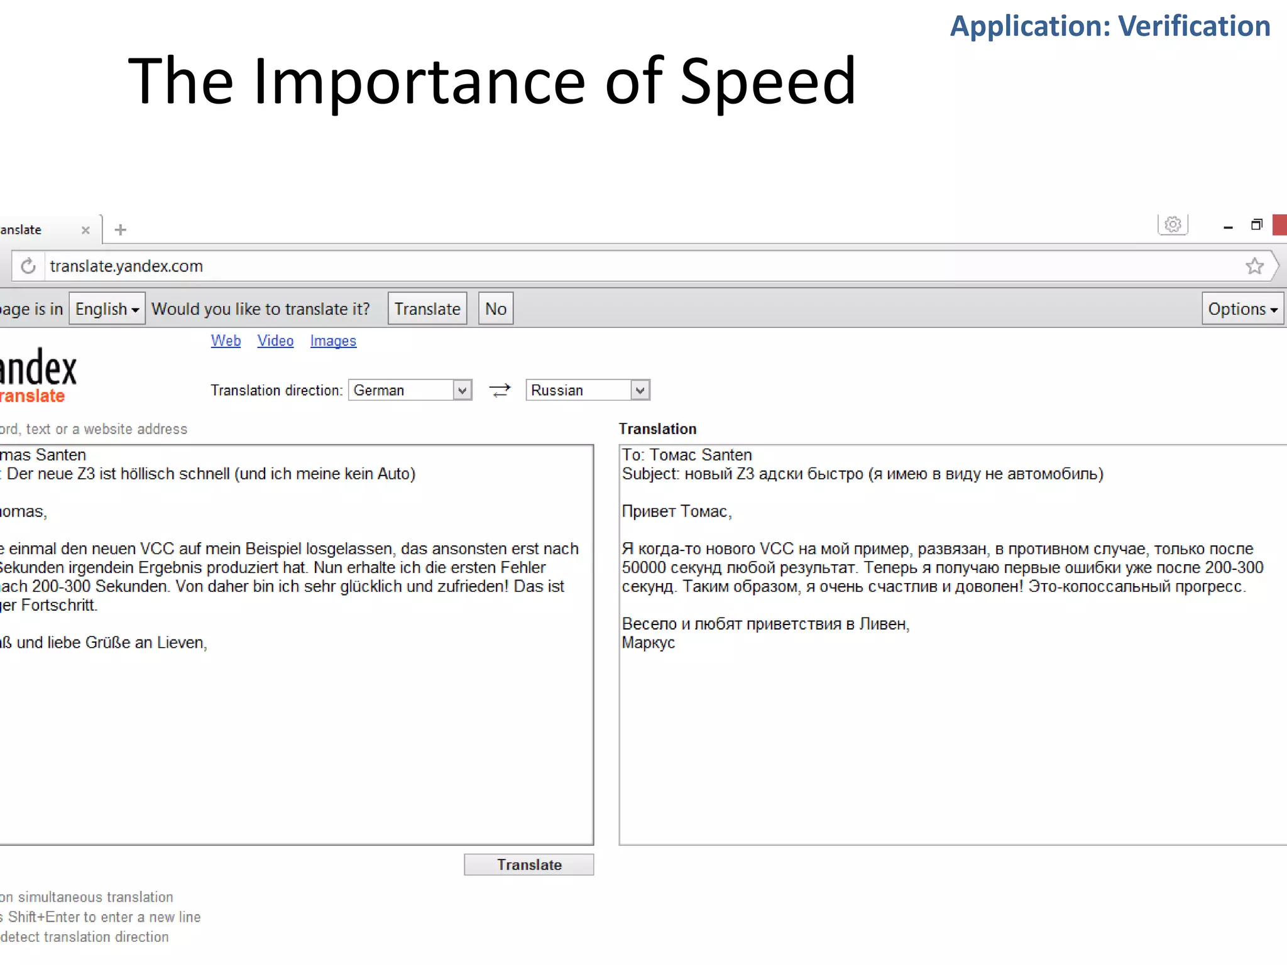This screenshot has width=1287, height=965.
Task: Click the 'Привет Томас,' line in the translation
Action: coord(677,511)
